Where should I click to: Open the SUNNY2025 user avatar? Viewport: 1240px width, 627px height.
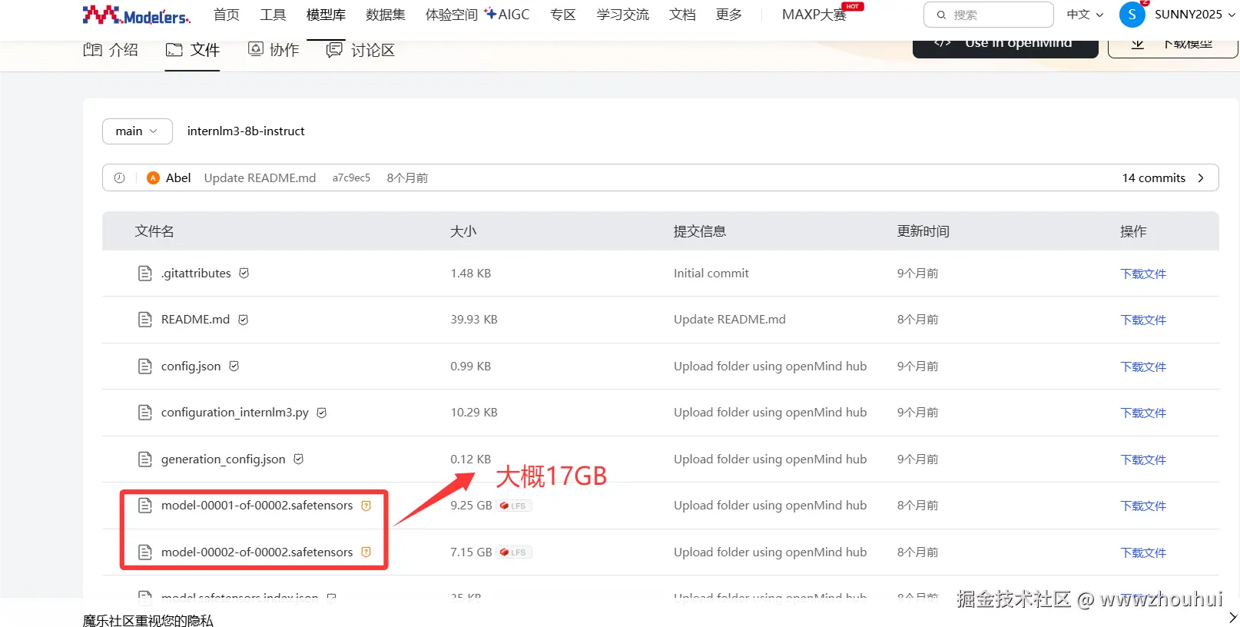coord(1132,15)
